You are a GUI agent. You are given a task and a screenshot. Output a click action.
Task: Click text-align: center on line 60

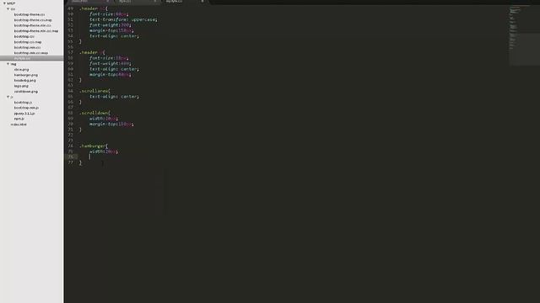(115, 69)
